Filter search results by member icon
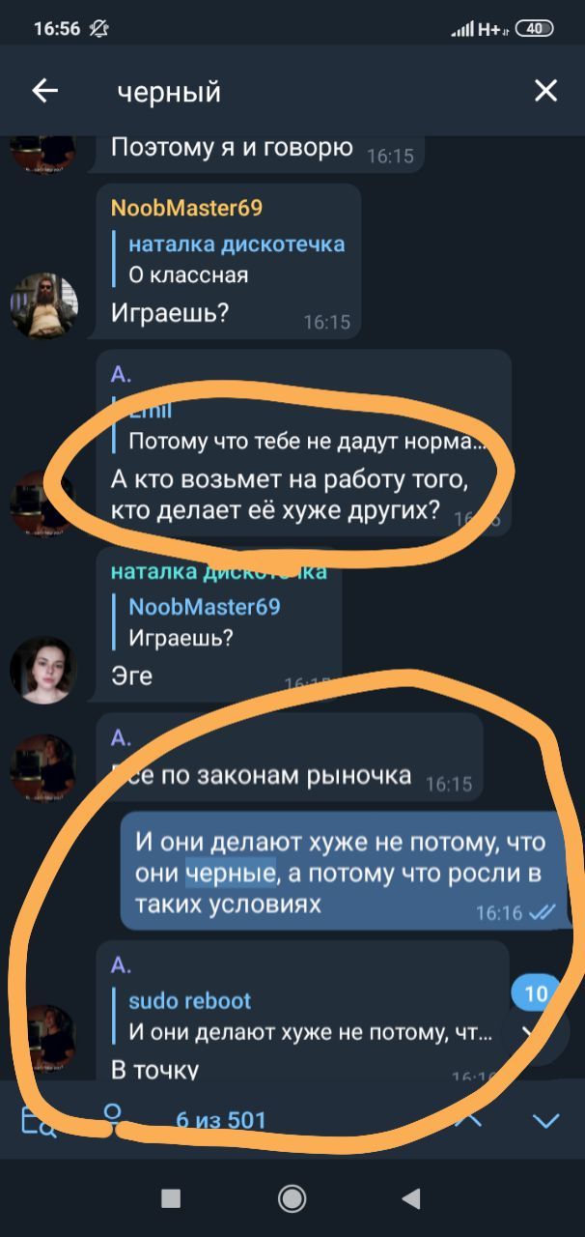The image size is (585, 1237). [113, 1119]
